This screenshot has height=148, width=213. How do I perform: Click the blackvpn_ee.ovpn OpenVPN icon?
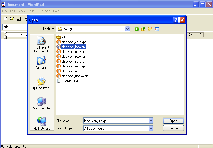[58, 42]
